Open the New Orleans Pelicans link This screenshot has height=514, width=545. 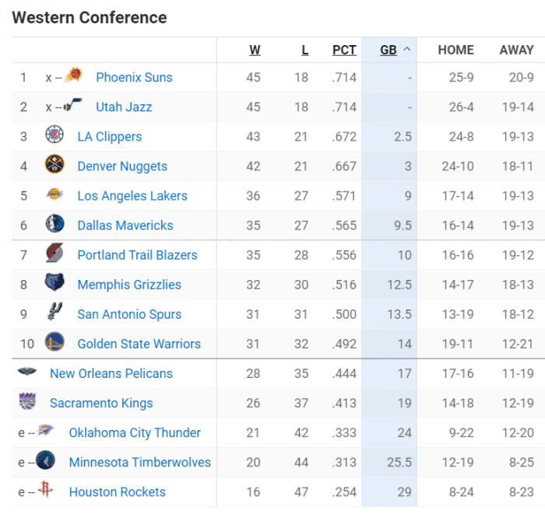click(111, 373)
